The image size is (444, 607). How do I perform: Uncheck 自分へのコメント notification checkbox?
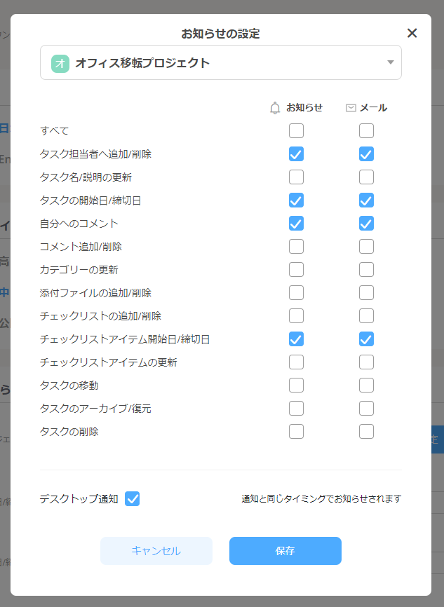click(x=296, y=223)
